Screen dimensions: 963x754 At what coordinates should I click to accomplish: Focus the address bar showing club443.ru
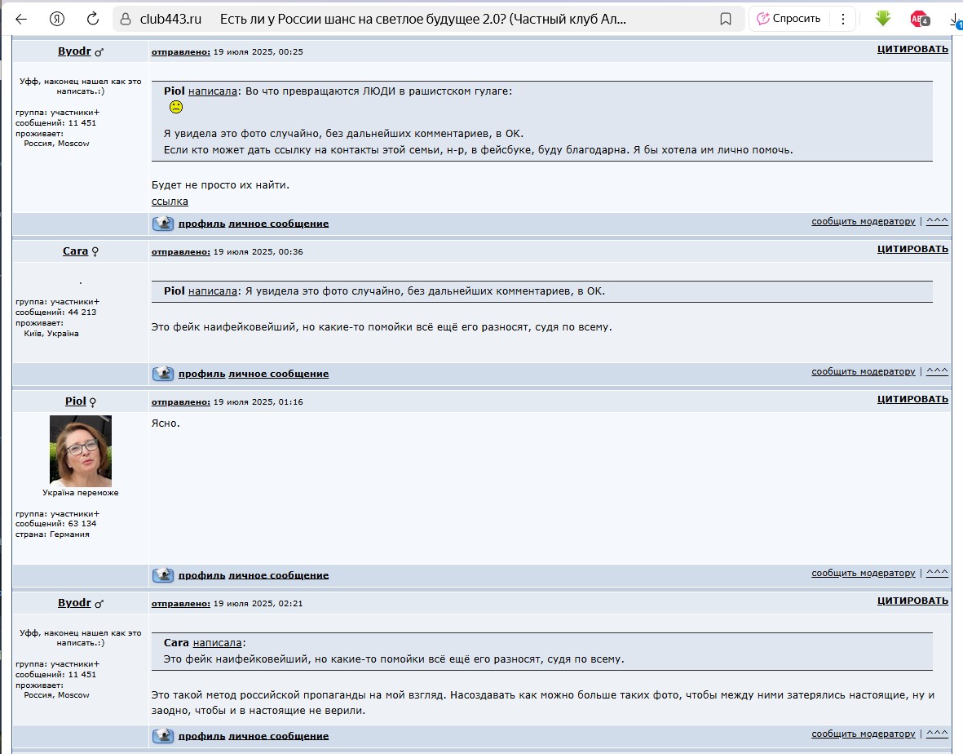point(429,19)
